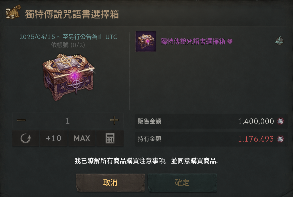This screenshot has width=293, height=197.
Task: Click the purchase agreement notice text
Action: click(147, 161)
